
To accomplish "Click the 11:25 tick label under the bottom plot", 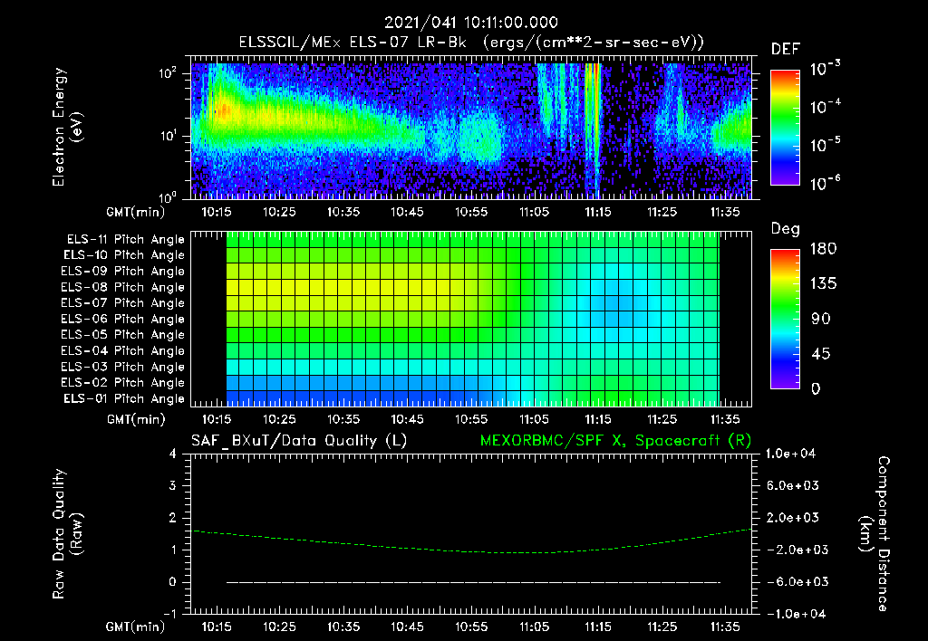I will [662, 627].
